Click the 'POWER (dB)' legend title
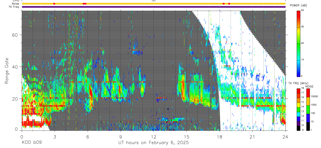The width and height of the screenshot is (321, 148). pyautogui.click(x=298, y=5)
